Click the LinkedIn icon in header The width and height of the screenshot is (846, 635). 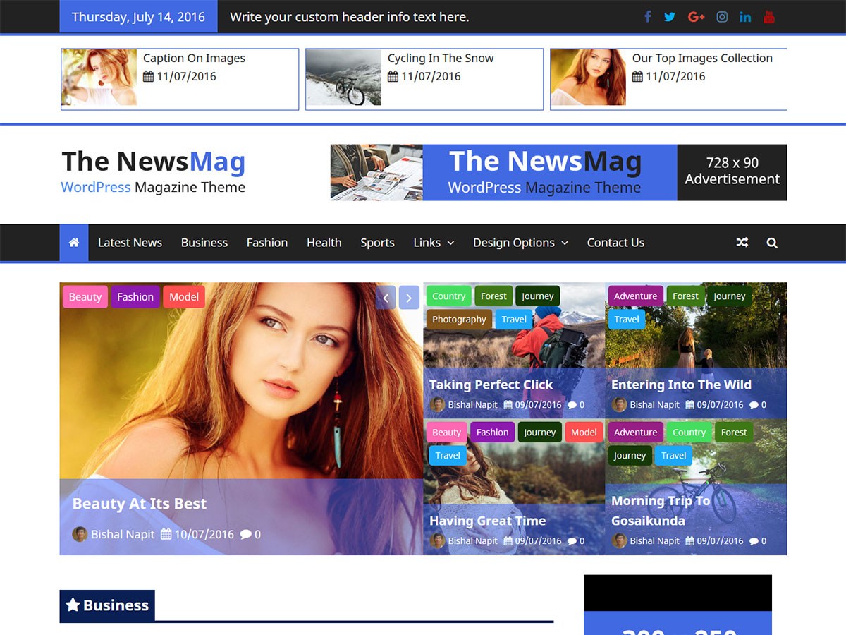(x=745, y=17)
